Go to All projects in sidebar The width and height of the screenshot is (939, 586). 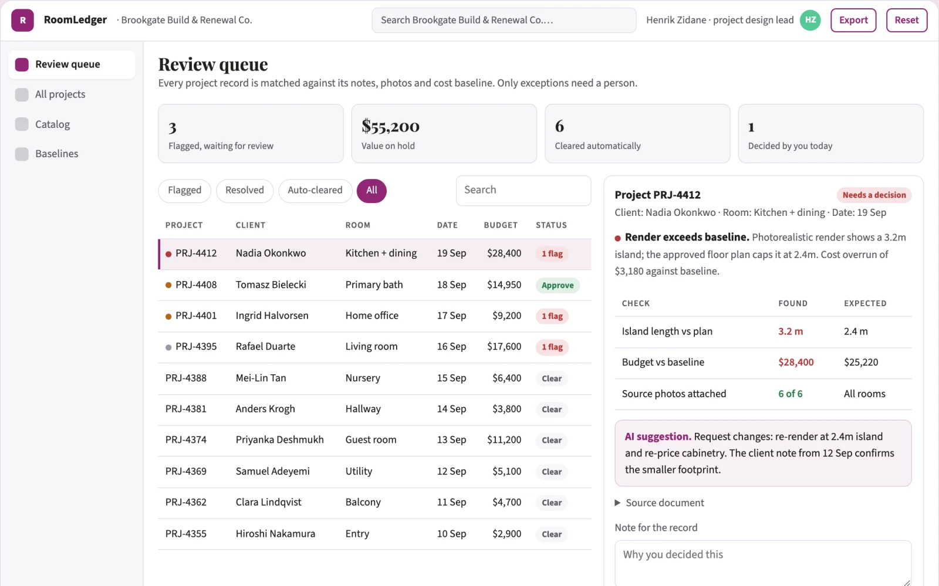(x=72, y=94)
